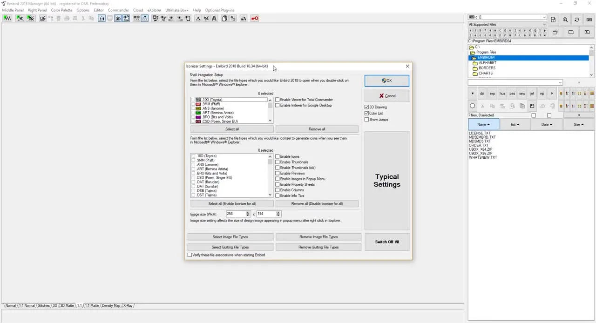Select LICENSE.TXT in the file list

pos(480,133)
